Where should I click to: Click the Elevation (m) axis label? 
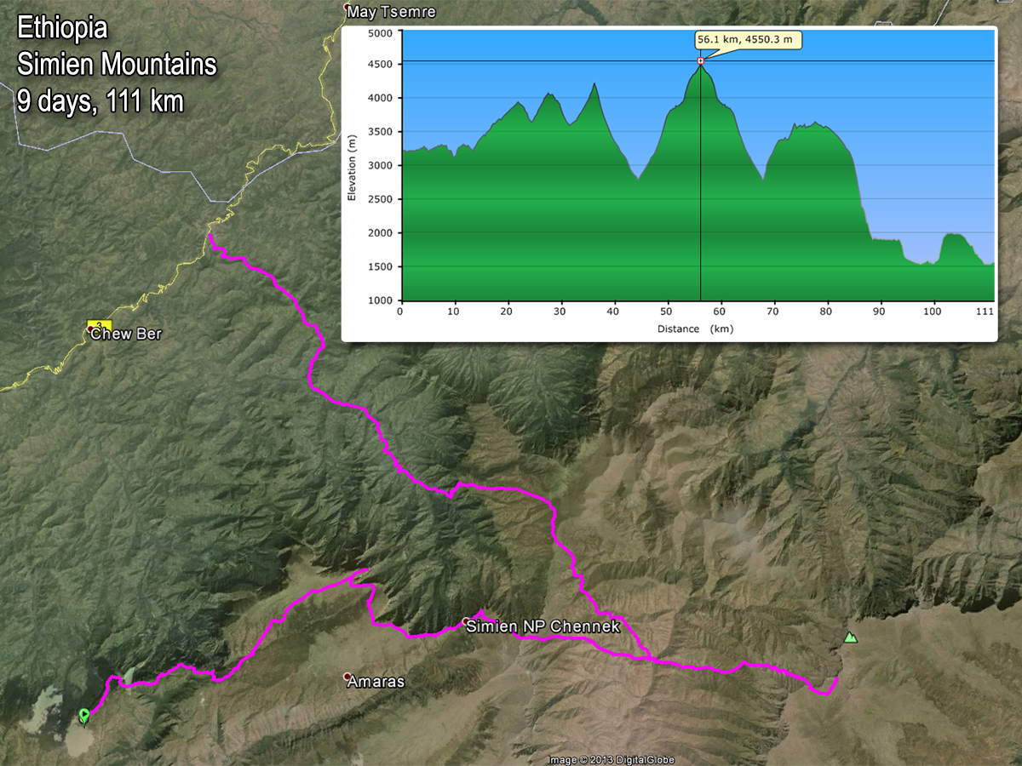coord(352,166)
